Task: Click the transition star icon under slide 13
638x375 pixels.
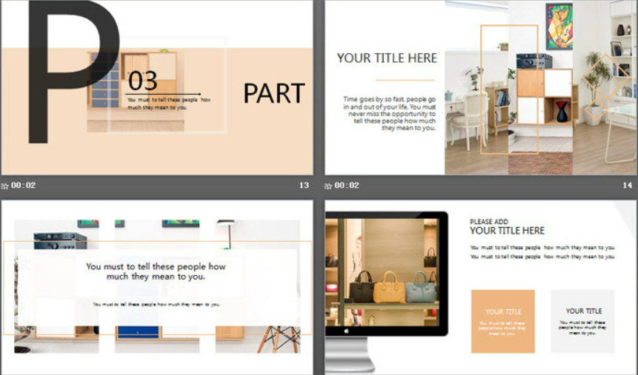Action: coord(5,186)
